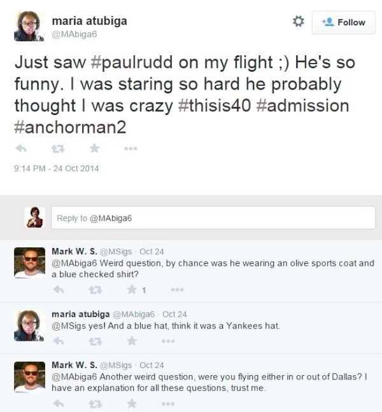382x412 pixels.
Task: Retweet Mark's Dallas flight question
Action: point(95,403)
